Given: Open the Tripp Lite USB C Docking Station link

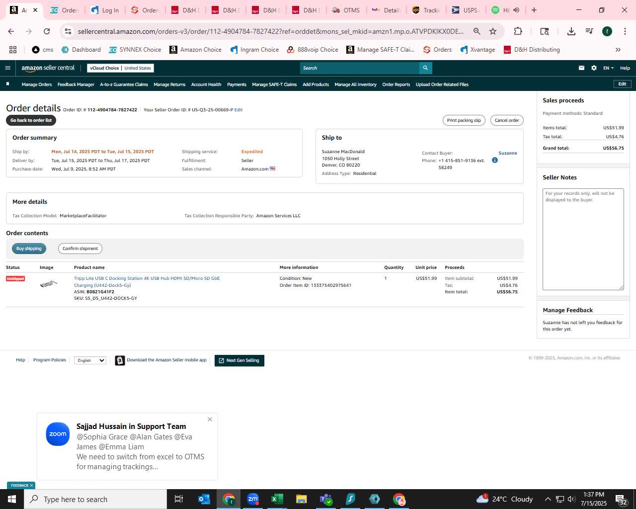Looking at the screenshot, I should 147,282.
